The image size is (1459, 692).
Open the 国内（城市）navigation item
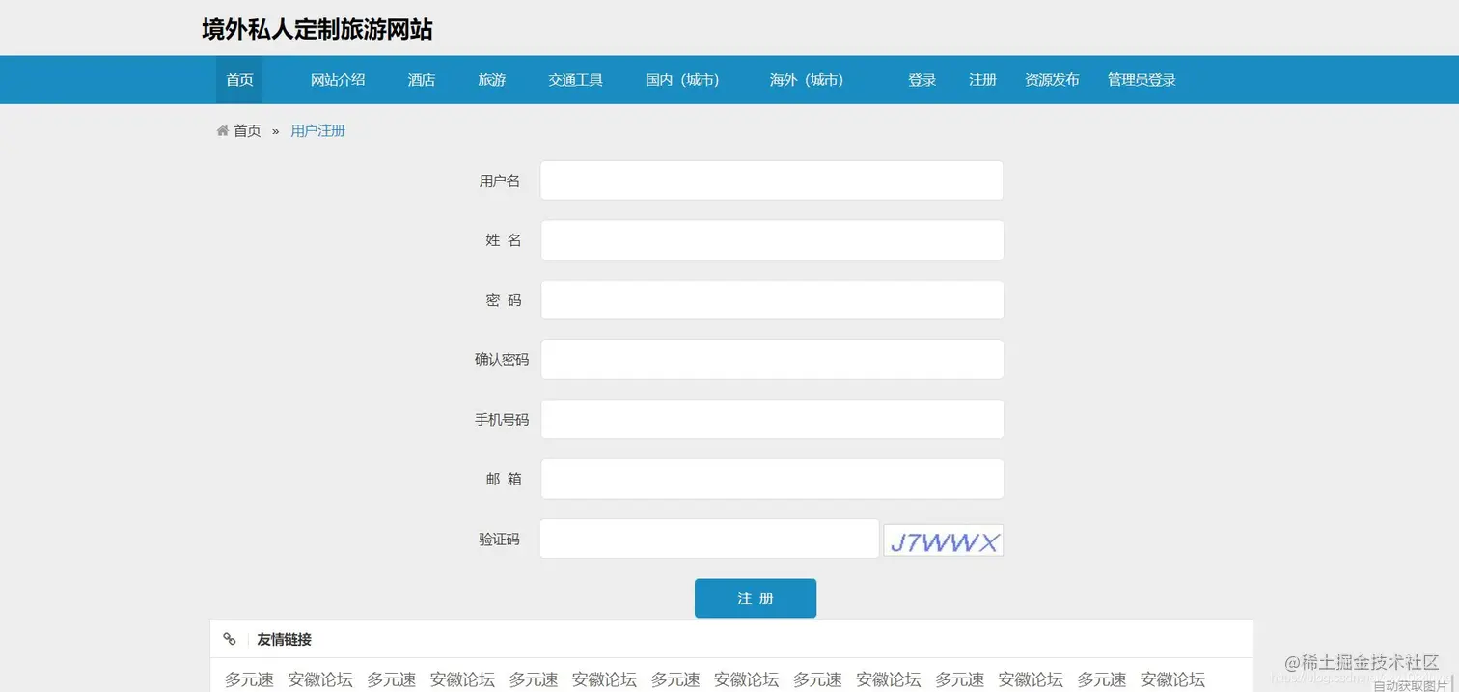click(683, 80)
